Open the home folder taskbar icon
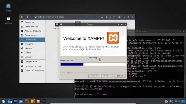186x104 pixels. 21,101
